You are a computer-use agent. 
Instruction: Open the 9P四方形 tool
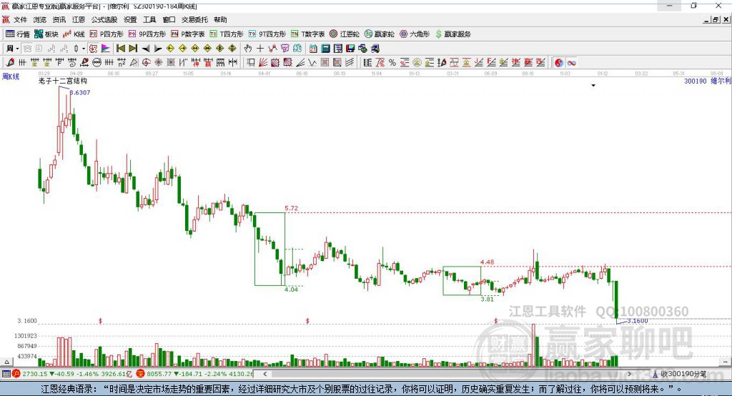(x=147, y=34)
